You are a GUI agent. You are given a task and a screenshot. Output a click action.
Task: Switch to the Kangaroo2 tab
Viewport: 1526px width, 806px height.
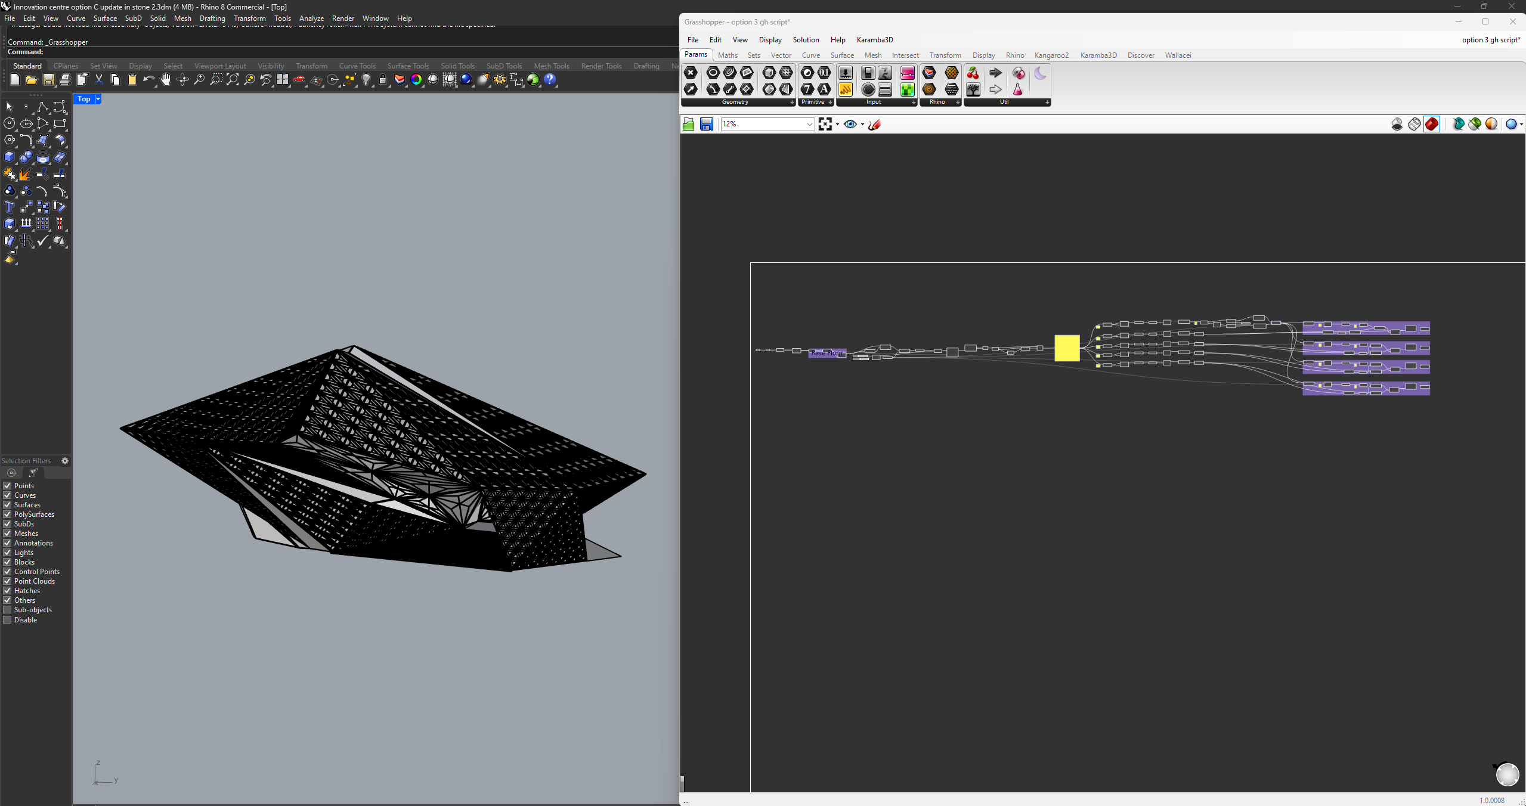[x=1051, y=55]
